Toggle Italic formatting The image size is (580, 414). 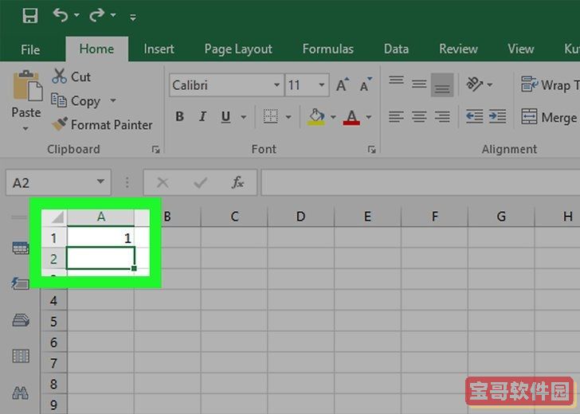(202, 117)
